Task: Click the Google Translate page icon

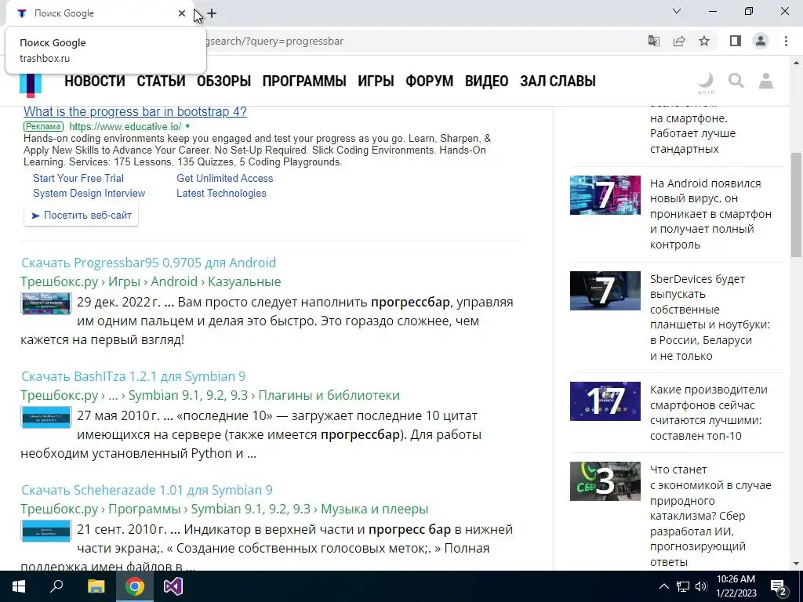Action: (x=654, y=41)
